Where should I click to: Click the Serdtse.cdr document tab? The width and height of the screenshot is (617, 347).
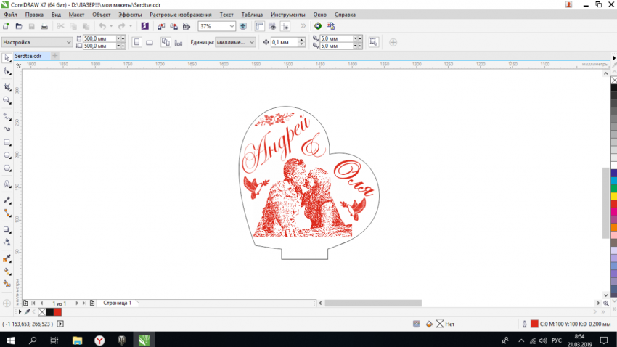tap(28, 56)
